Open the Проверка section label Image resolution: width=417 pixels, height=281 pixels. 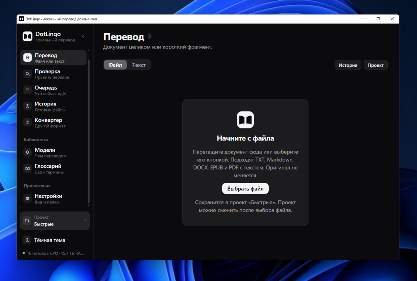pos(47,71)
